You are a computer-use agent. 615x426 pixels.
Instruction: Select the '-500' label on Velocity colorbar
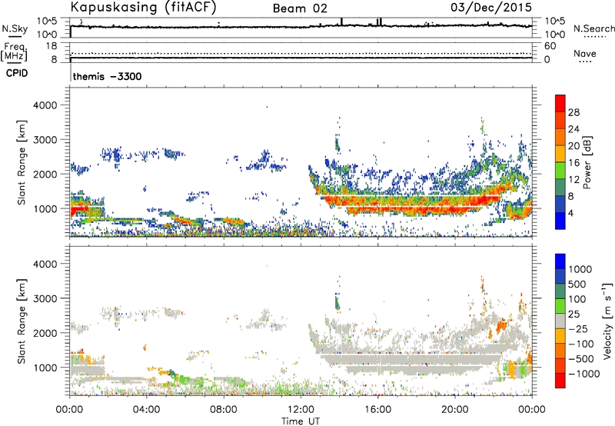click(581, 359)
